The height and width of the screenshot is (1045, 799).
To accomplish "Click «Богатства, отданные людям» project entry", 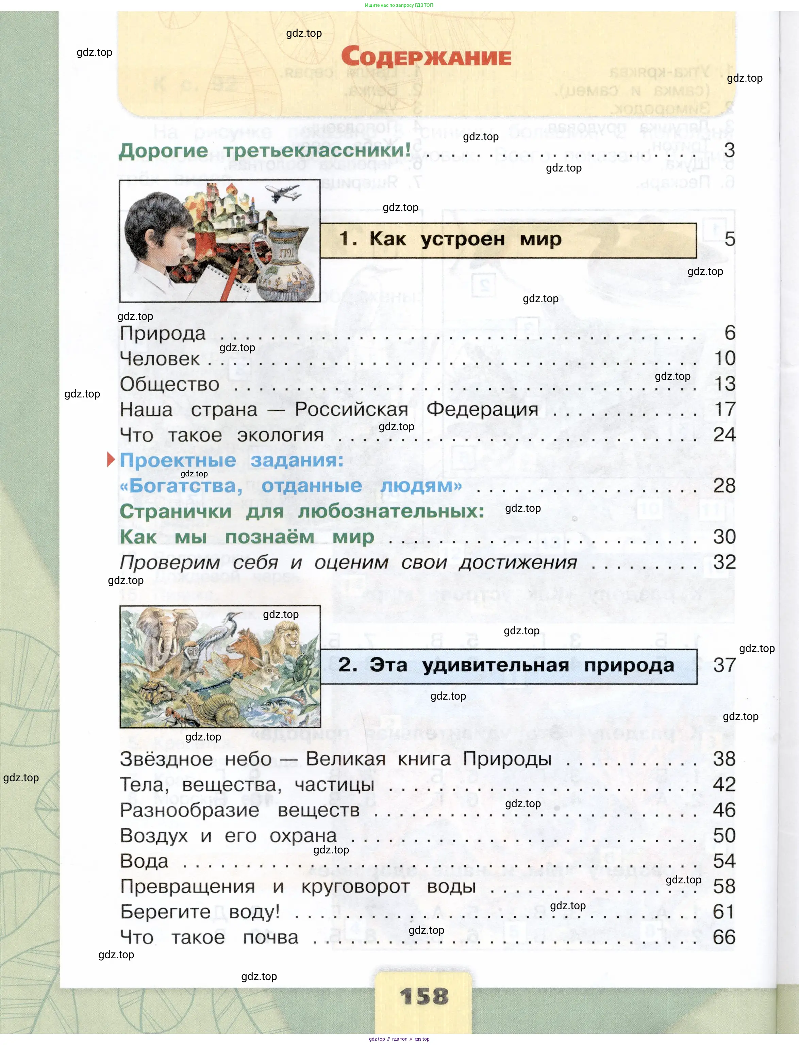I will click(x=290, y=486).
